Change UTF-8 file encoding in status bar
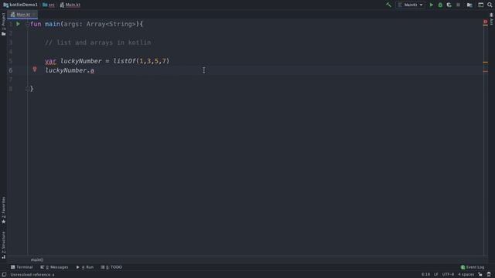Screen dimensions: 495x278 pos(448,275)
